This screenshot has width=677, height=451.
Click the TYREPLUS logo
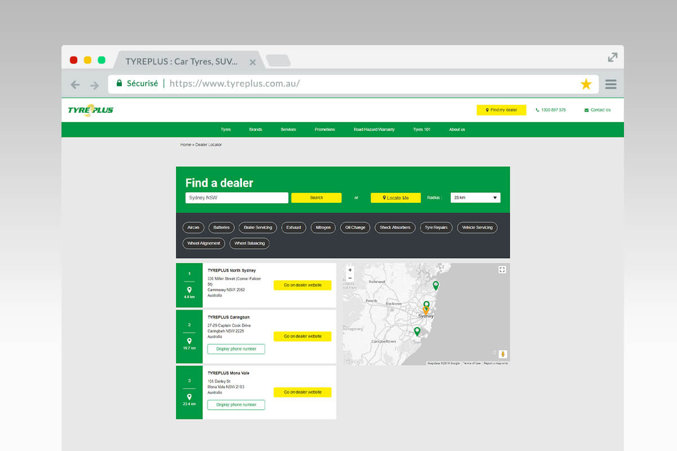coord(91,110)
